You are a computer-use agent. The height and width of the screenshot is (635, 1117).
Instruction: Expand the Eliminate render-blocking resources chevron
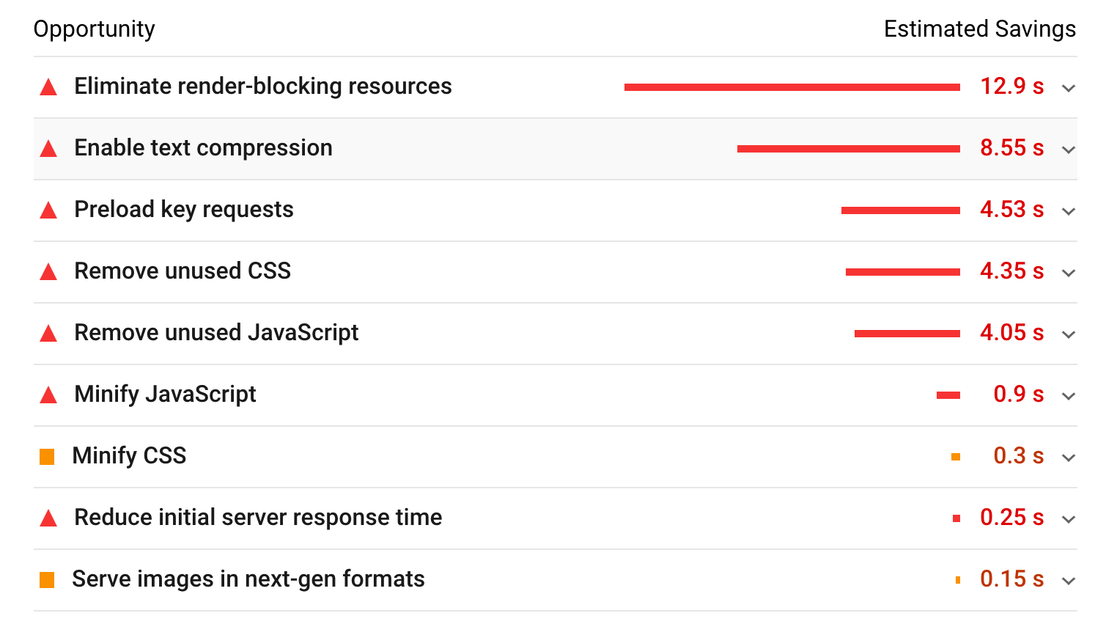[1069, 88]
